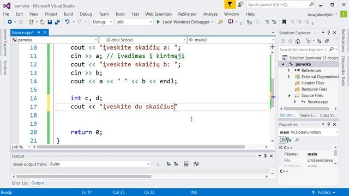Click the Pending Changes Filter clock icon
349x196 pixels.
tap(308, 41)
